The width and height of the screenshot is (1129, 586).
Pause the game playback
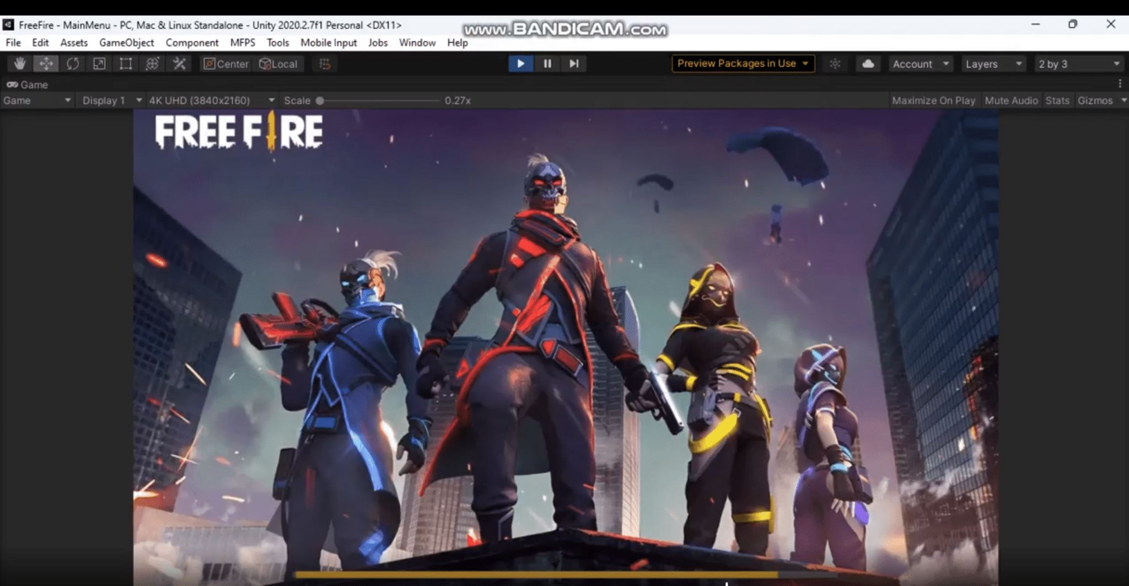tap(547, 63)
